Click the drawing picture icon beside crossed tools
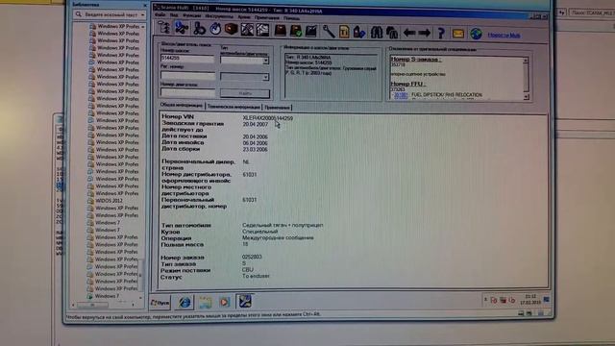 [262, 30]
